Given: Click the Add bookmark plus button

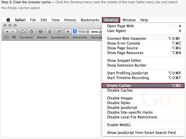Looking at the screenshot, I should pos(68,32).
